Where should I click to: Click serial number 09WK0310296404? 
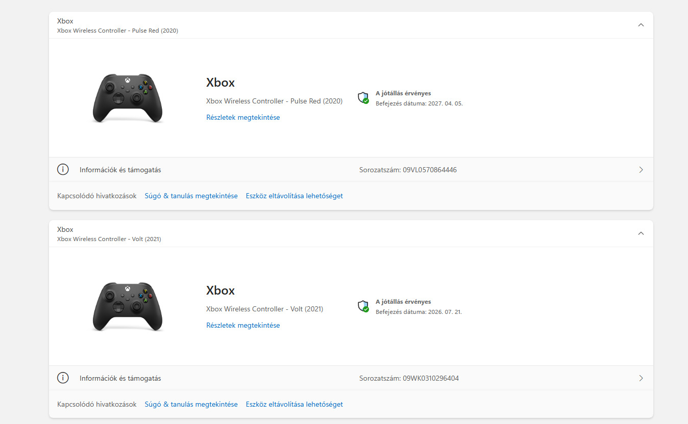pos(431,378)
